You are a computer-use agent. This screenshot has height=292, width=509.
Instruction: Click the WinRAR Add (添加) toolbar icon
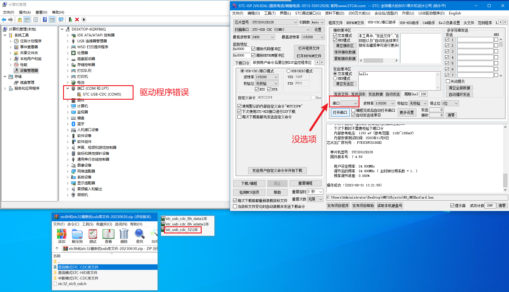(x=62, y=236)
